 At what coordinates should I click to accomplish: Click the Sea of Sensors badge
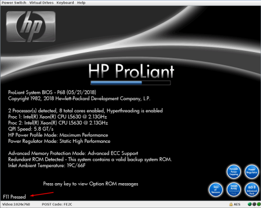pyautogui.click(x=216, y=190)
